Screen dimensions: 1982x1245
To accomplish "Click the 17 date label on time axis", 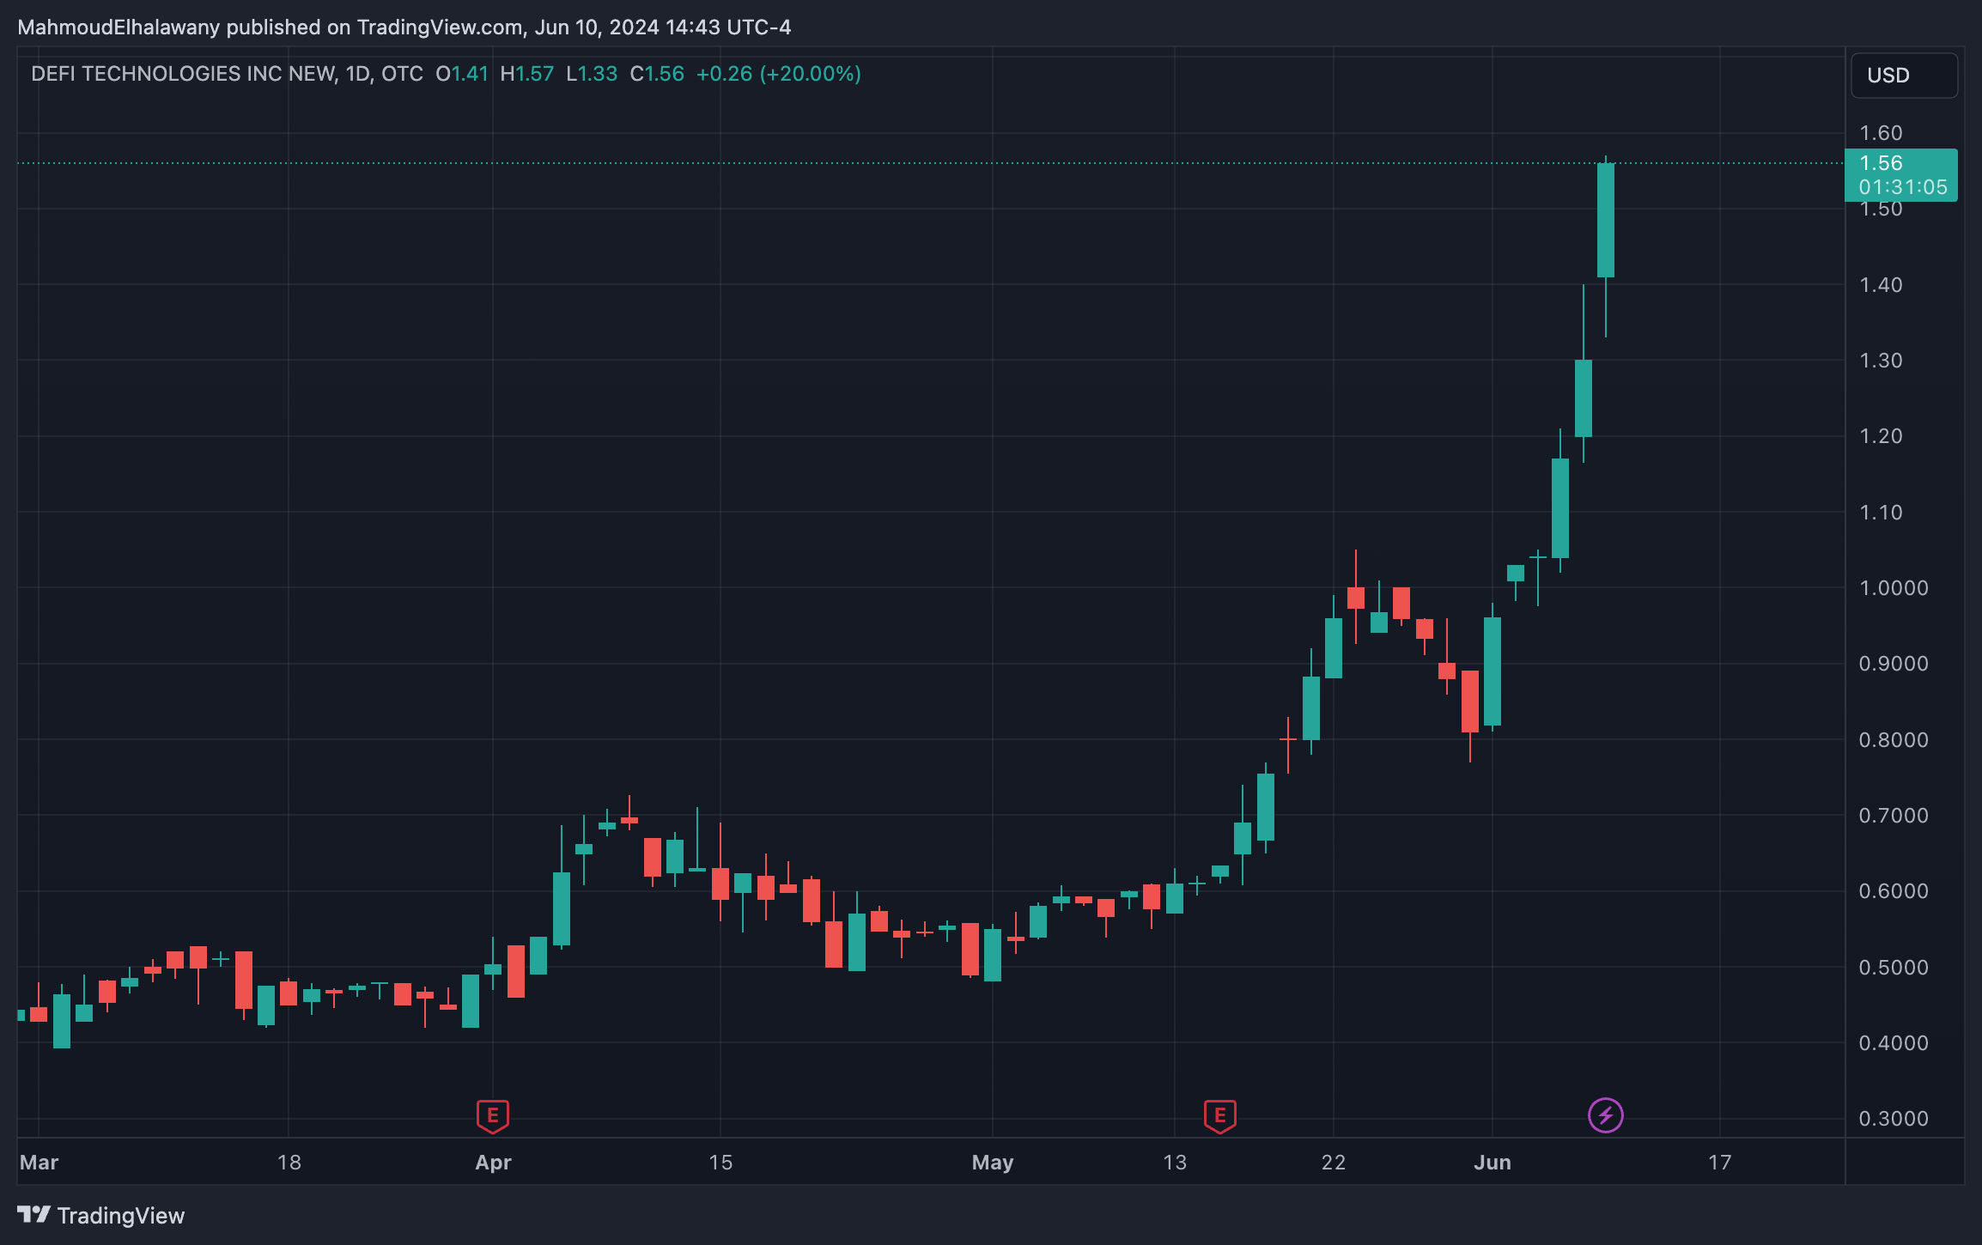I will pos(1719,1163).
